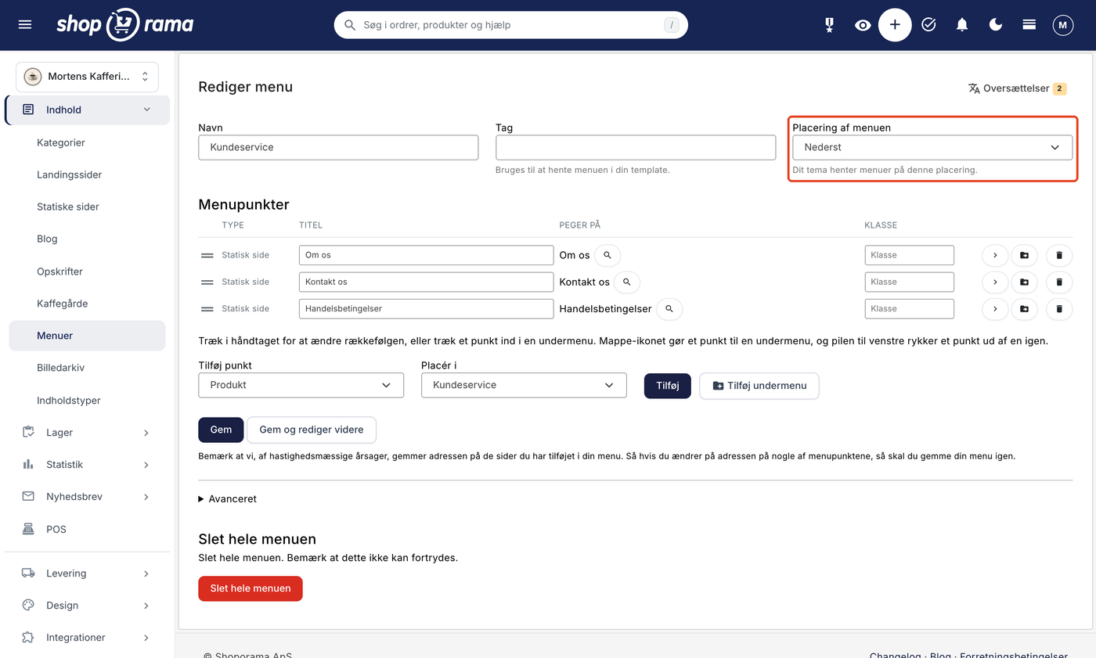Screen dimensions: 1096x658
Task: Expand the Avanceret section
Action: pyautogui.click(x=228, y=498)
